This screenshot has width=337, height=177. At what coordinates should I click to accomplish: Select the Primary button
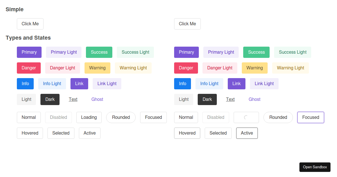click(x=29, y=52)
